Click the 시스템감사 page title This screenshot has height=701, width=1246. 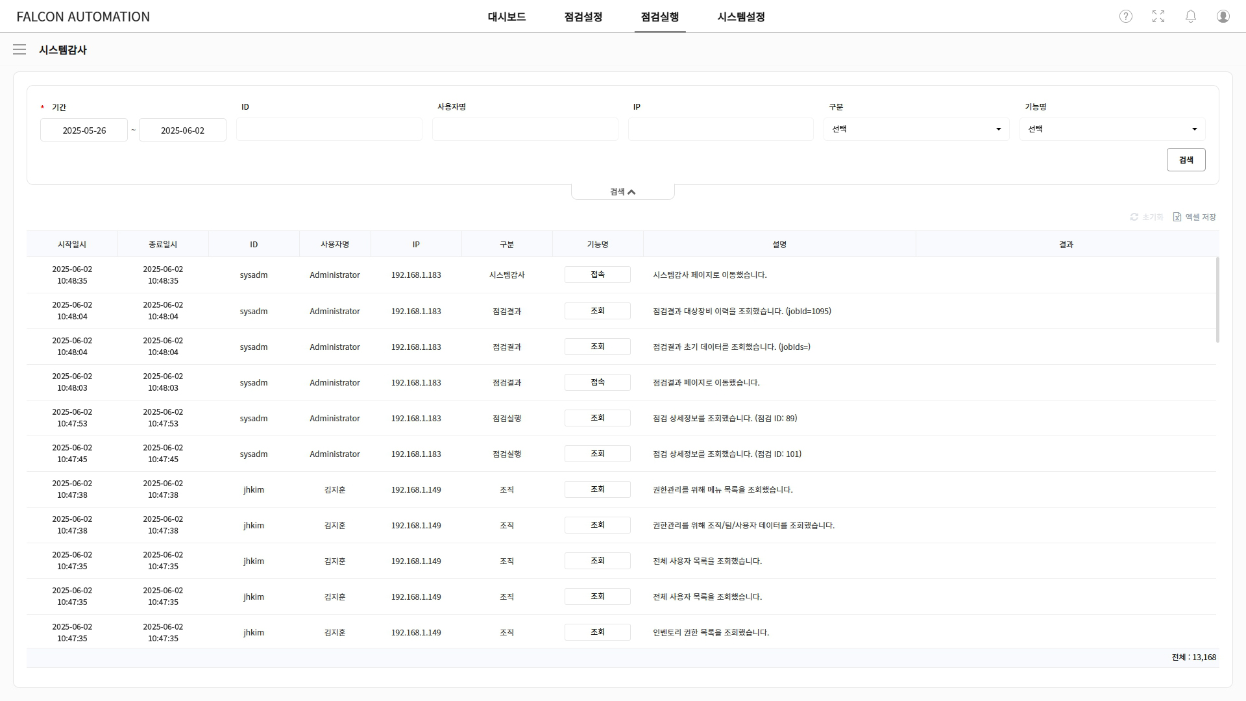(63, 50)
